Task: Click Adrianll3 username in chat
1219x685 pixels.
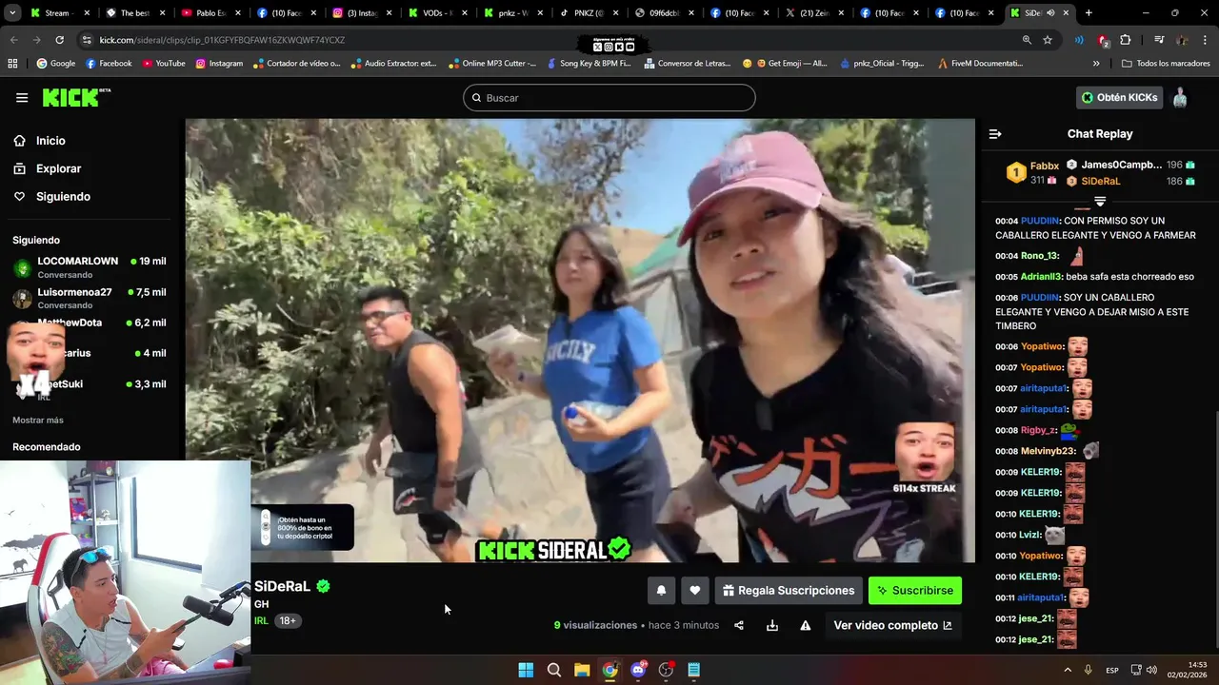Action: click(x=1041, y=277)
